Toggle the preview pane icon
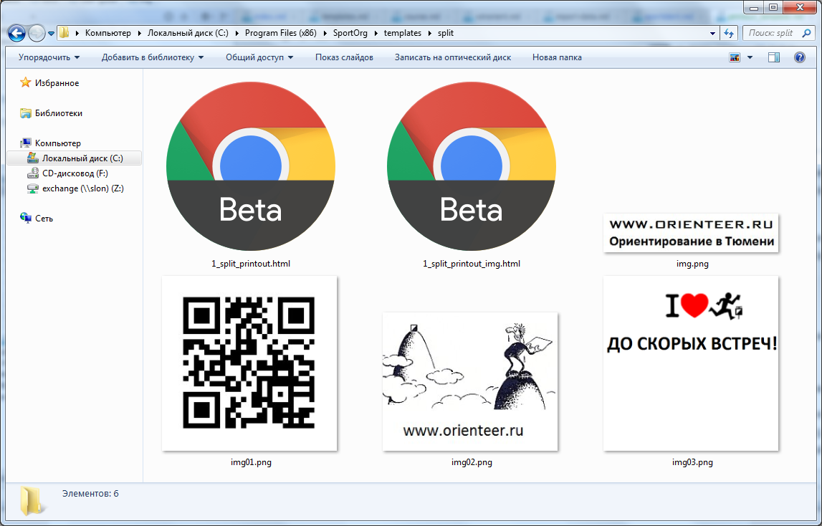Screen dimensions: 822x526 click(774, 57)
